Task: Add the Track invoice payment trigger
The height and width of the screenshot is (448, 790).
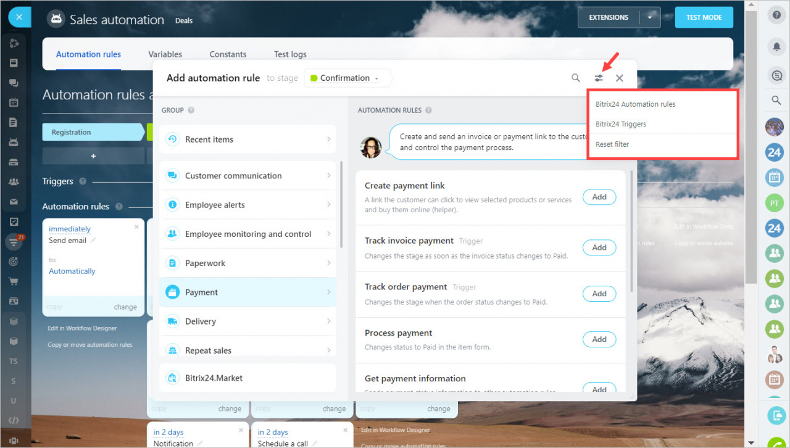Action: [599, 247]
